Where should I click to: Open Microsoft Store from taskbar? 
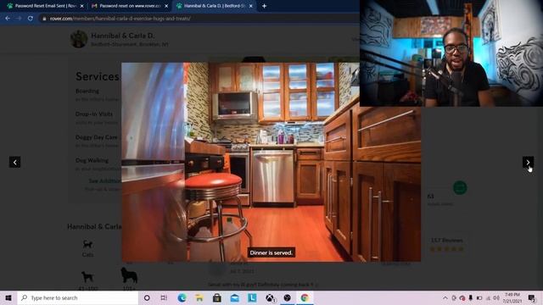click(217, 297)
